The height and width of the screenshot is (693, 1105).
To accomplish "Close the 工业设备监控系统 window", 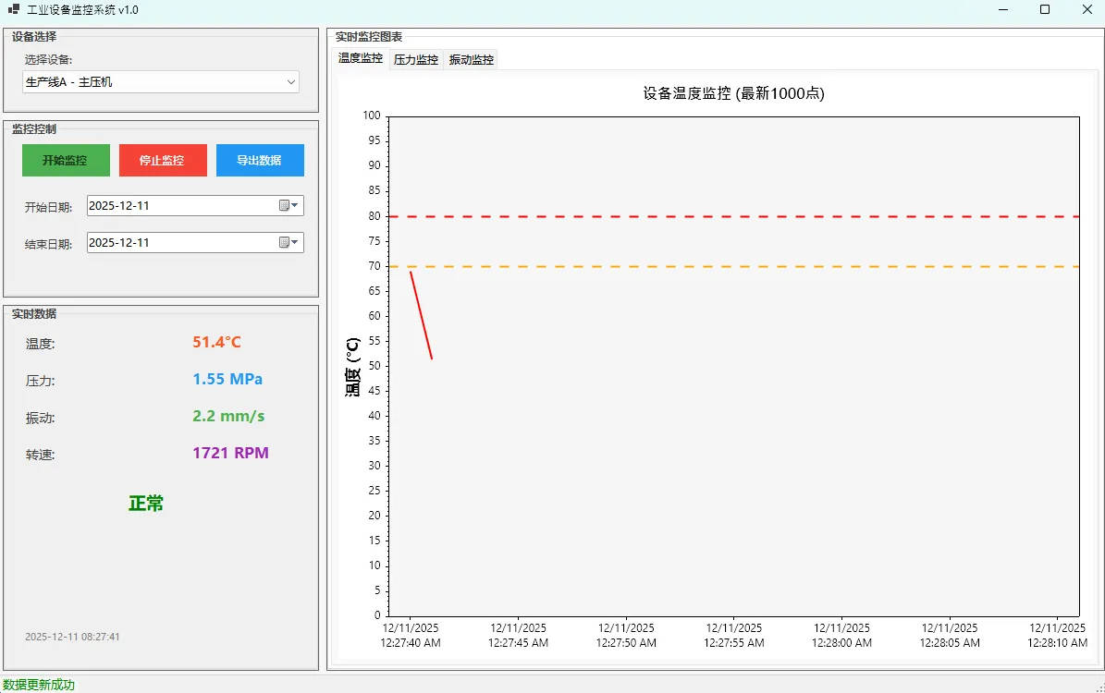I will 1087,10.
